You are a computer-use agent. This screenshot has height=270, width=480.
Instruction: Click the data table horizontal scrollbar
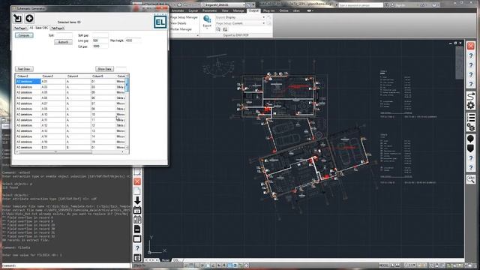pyautogui.click(x=70, y=151)
